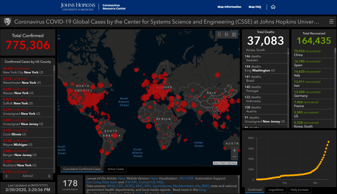Click the Total Deaths list scrollbar
This screenshot has width=337, height=194.
287,82
